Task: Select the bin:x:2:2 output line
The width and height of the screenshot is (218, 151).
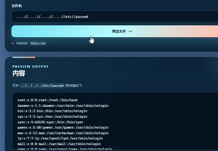Action: (52, 111)
